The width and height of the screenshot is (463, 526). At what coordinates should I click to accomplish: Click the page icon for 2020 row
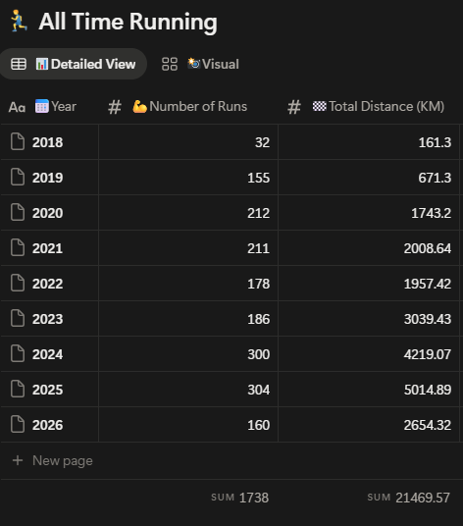(18, 212)
